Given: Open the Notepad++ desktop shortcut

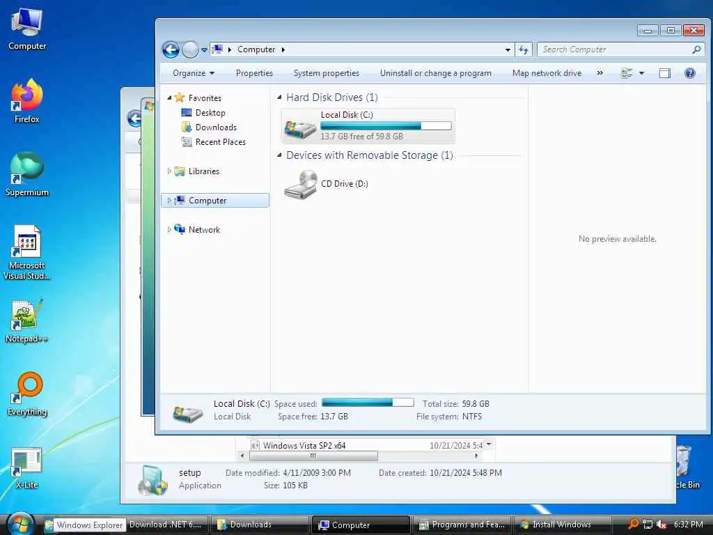Looking at the screenshot, I should point(27,321).
